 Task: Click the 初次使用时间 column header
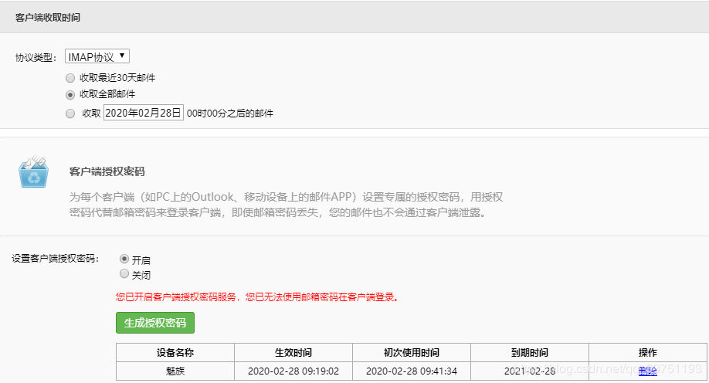pyautogui.click(x=412, y=353)
